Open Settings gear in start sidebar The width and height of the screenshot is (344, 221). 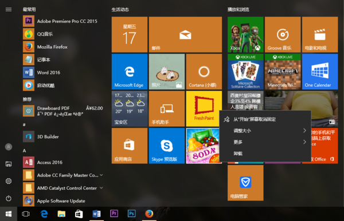[x=9, y=181]
